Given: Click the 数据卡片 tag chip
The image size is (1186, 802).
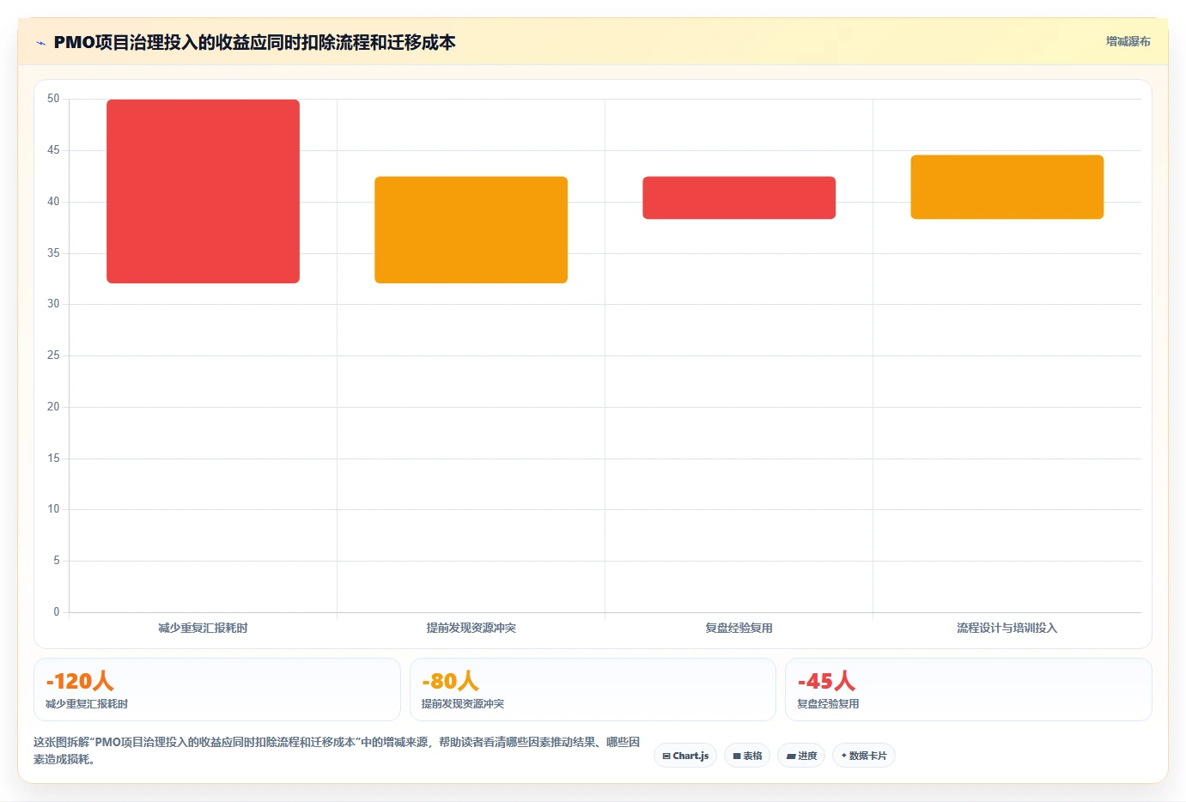Looking at the screenshot, I should coord(864,756).
